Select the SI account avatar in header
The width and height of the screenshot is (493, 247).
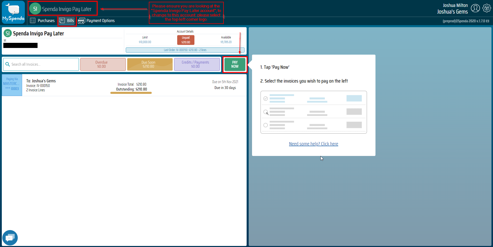(35, 9)
